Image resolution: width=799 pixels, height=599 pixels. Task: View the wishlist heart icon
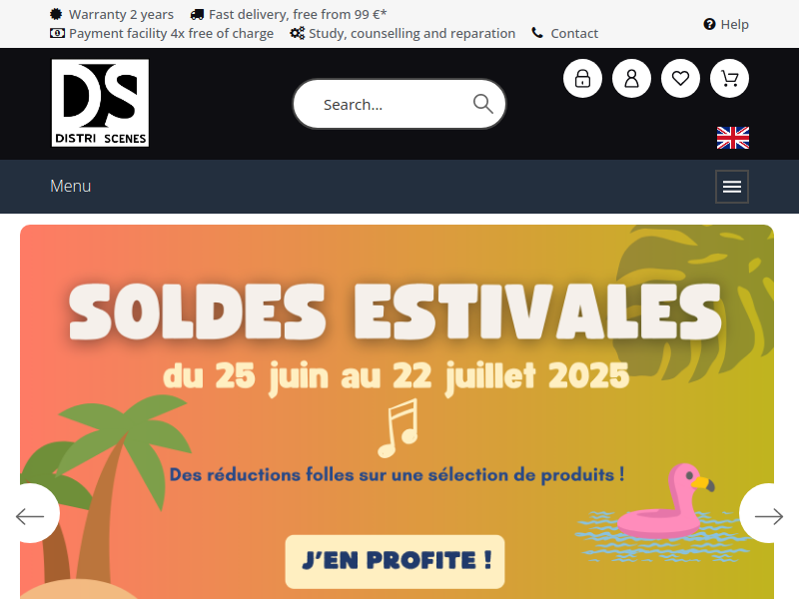point(680,79)
